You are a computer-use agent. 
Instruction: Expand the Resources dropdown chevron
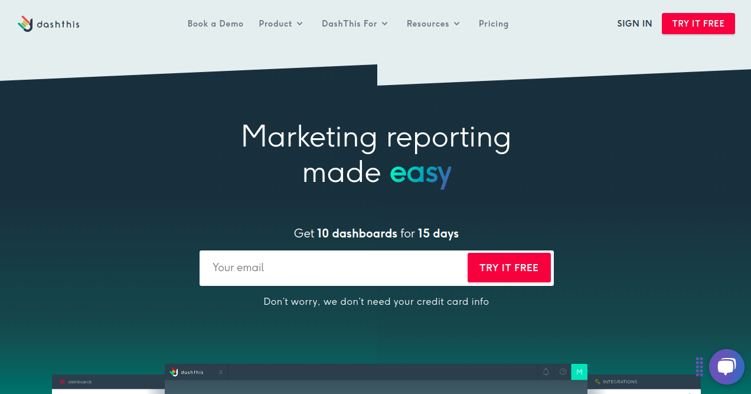coord(457,24)
